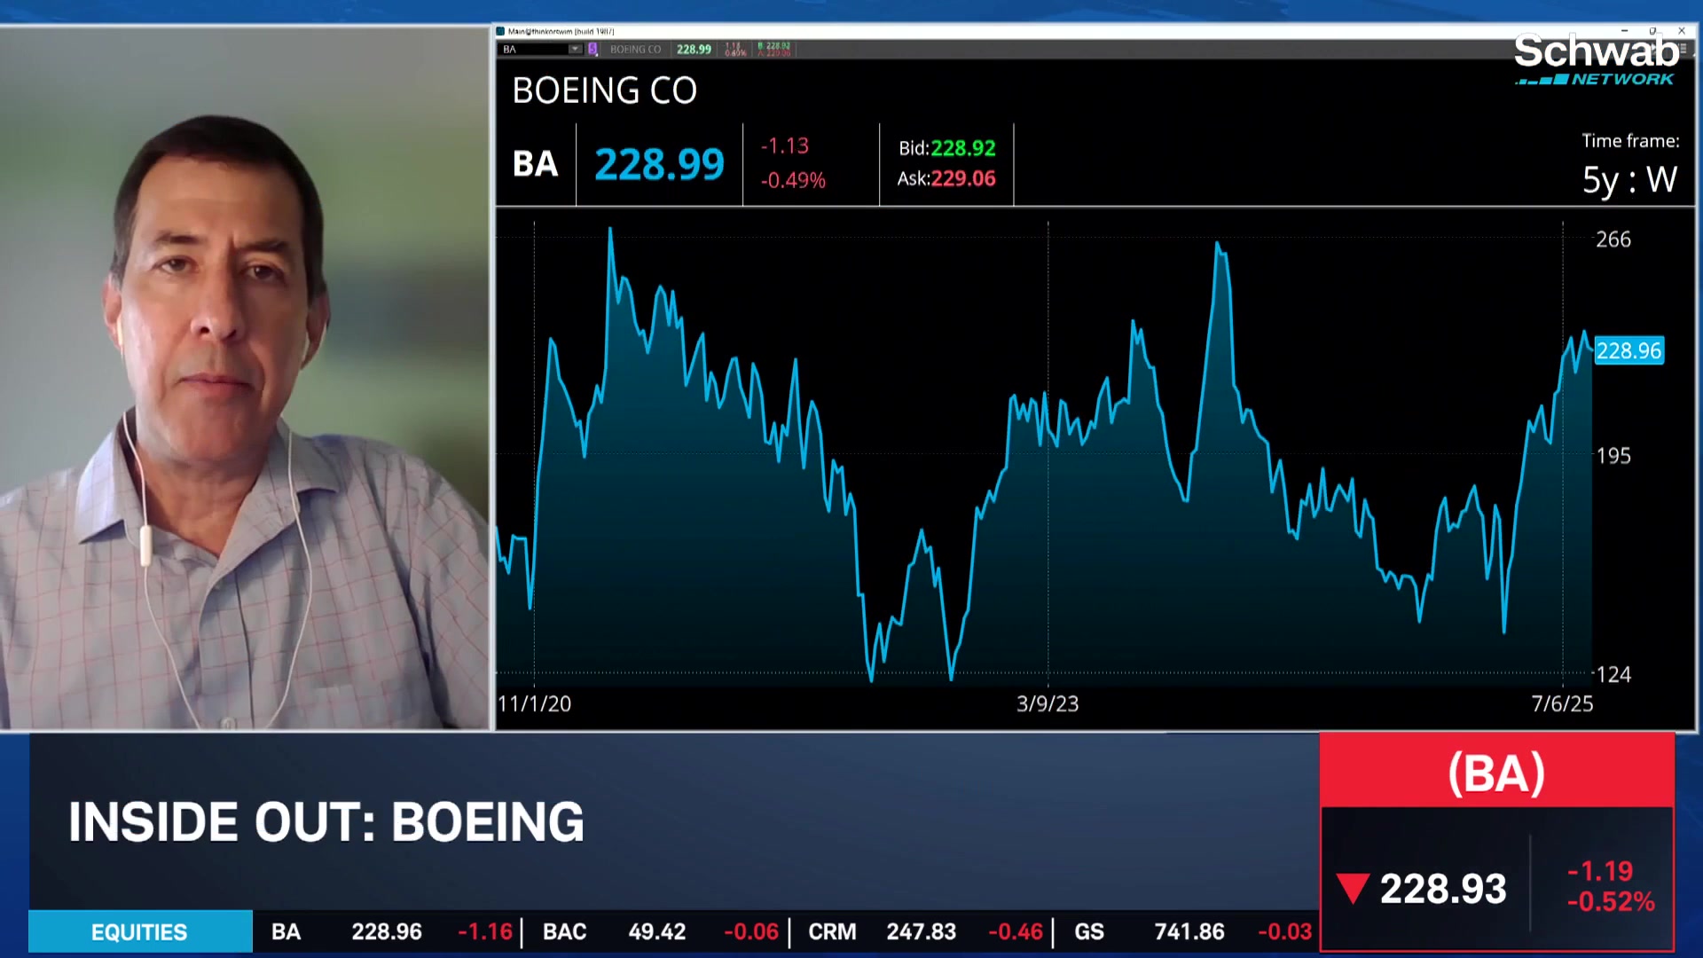1703x958 pixels.
Task: Click the GS symbol in ticker
Action: click(1089, 932)
